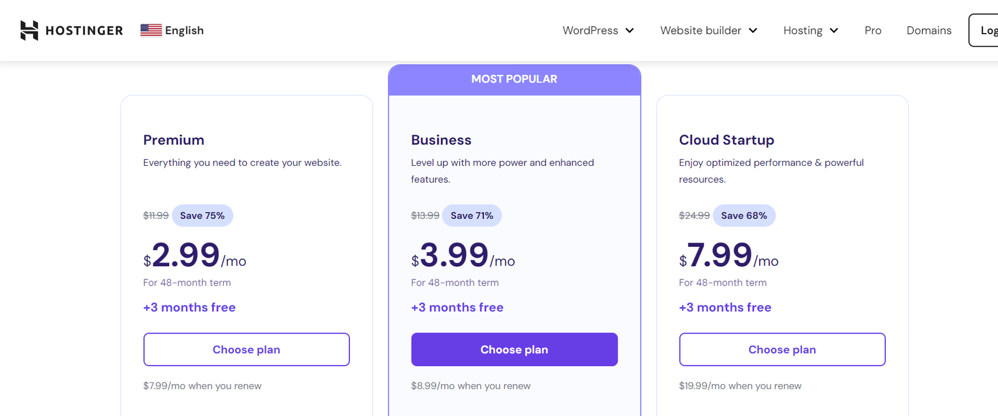Screen dimensions: 998x416
Task: Open the English language selector
Action: click(184, 31)
